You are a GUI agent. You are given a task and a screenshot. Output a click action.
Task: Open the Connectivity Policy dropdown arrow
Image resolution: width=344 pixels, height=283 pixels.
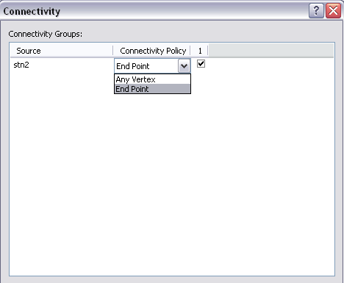(184, 66)
